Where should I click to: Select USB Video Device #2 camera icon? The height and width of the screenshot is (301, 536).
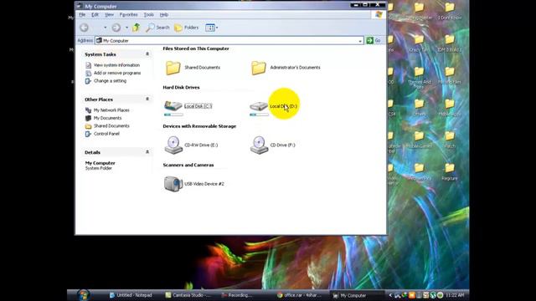[x=173, y=184]
